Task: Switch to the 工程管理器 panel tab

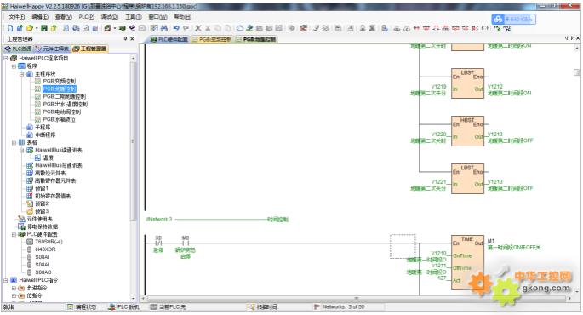Action: click(x=89, y=49)
